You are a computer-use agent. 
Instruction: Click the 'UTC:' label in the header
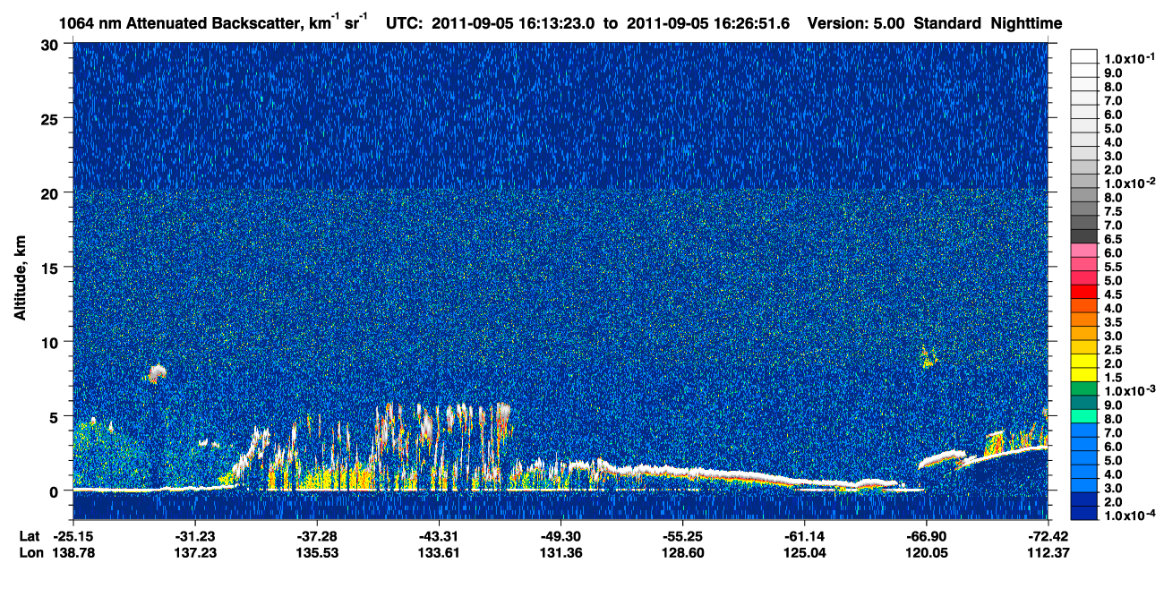pyautogui.click(x=404, y=22)
